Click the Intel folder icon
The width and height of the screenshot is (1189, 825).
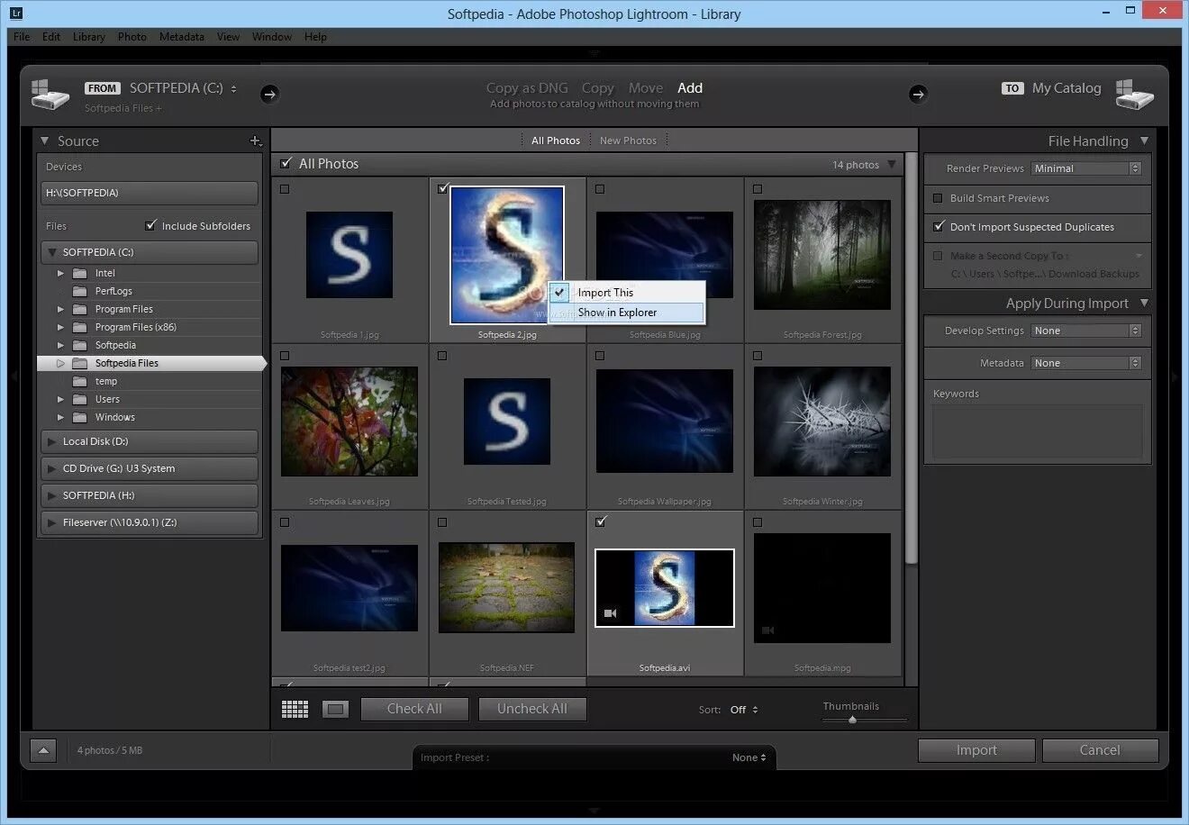pos(80,273)
